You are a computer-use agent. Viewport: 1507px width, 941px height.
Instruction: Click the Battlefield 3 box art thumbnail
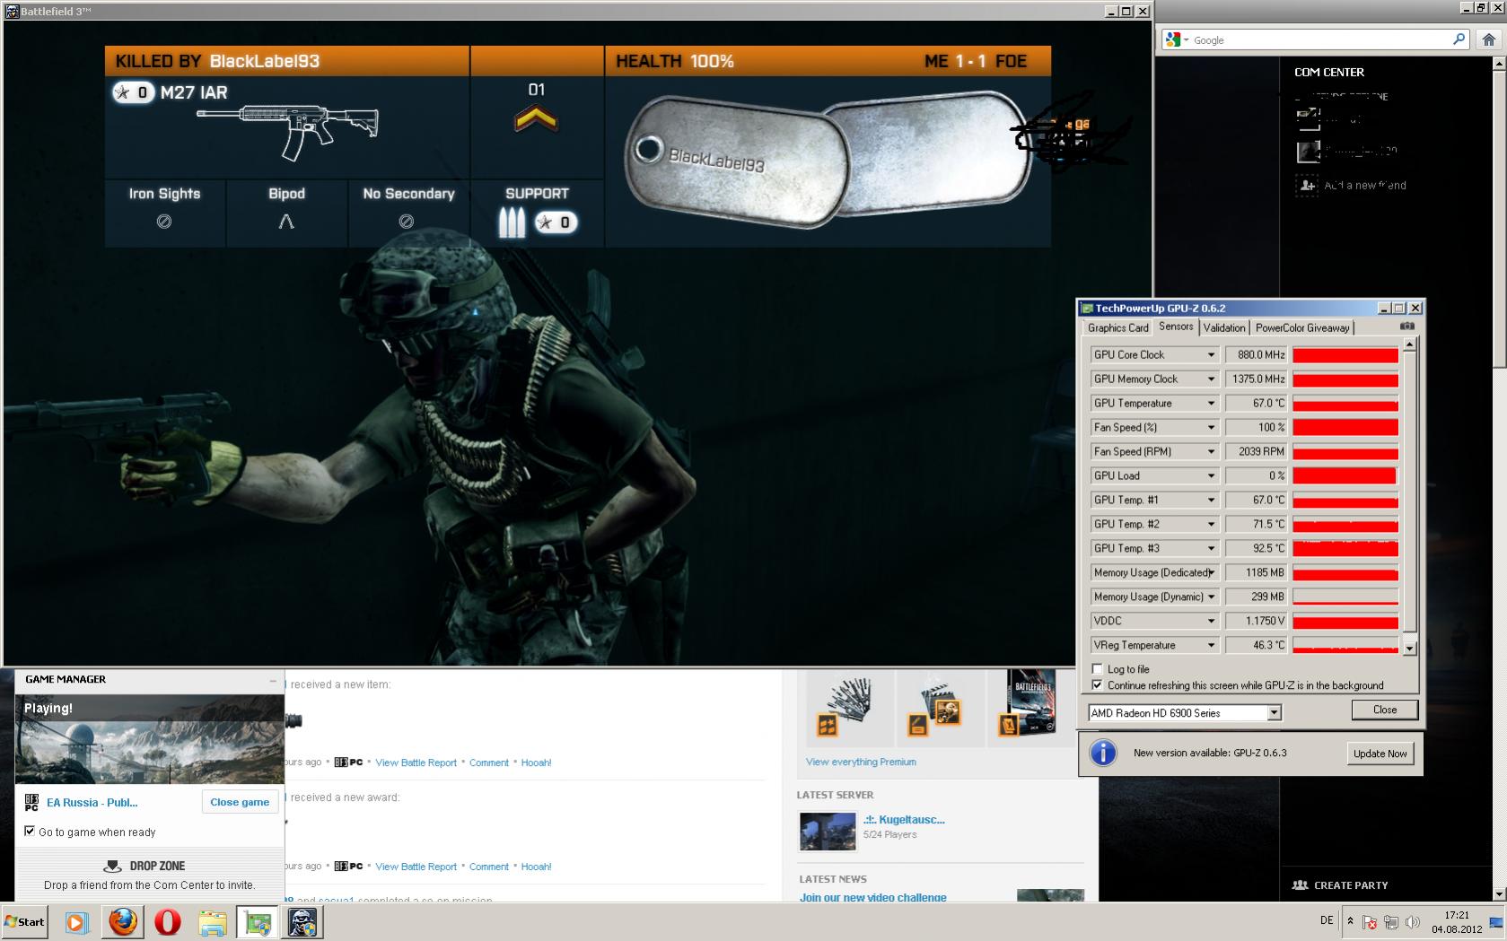1030,710
